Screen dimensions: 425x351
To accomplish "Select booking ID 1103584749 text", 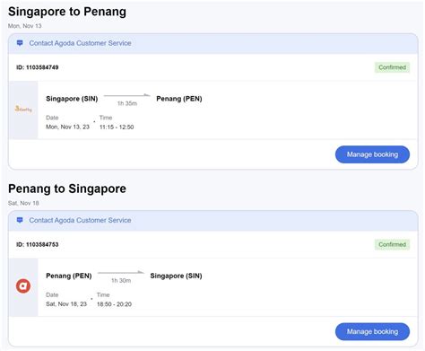I will coord(38,67).
